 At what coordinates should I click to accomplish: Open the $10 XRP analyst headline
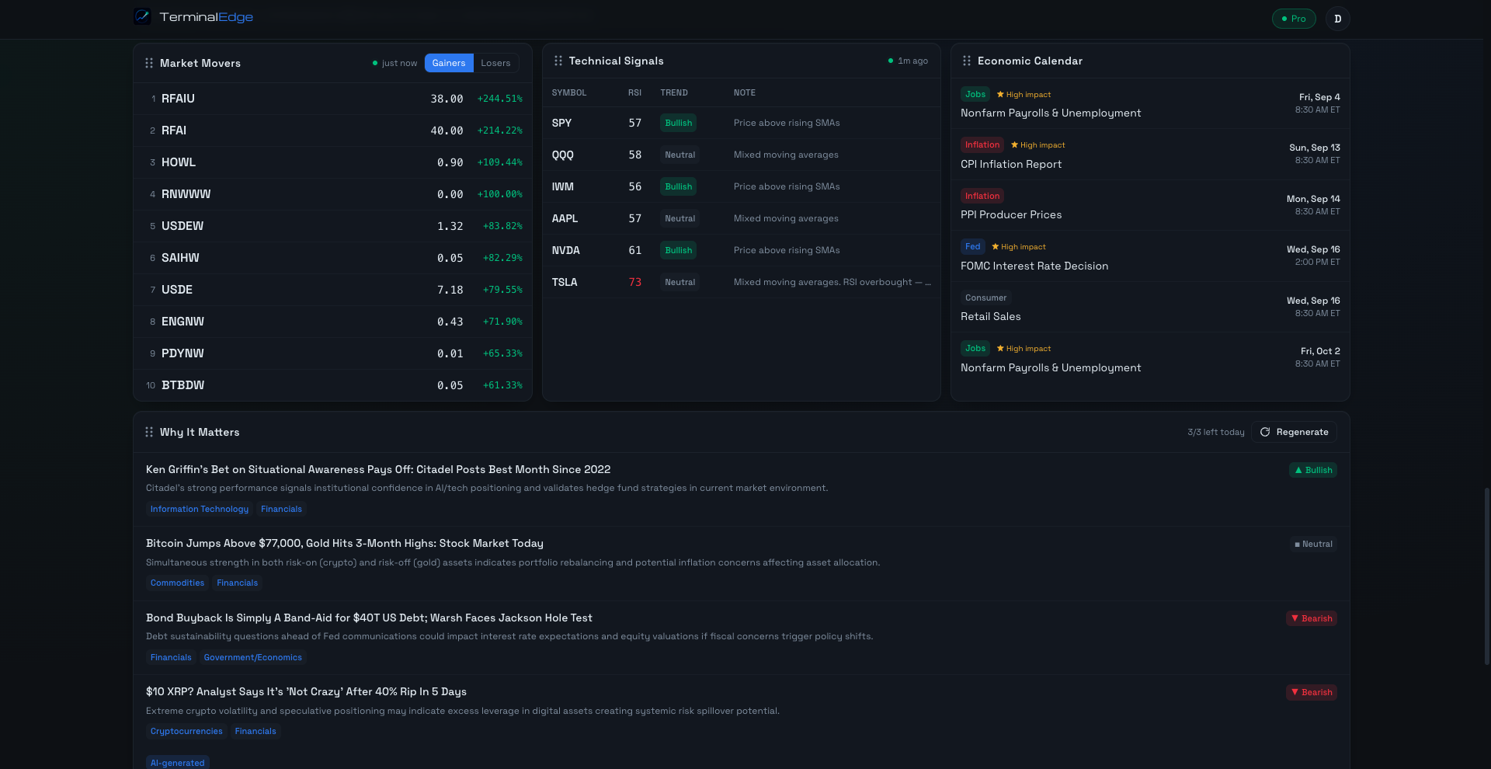(306, 691)
